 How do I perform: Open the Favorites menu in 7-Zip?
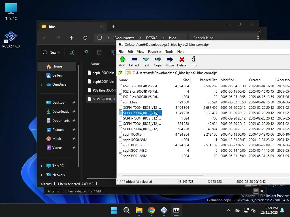click(155, 52)
